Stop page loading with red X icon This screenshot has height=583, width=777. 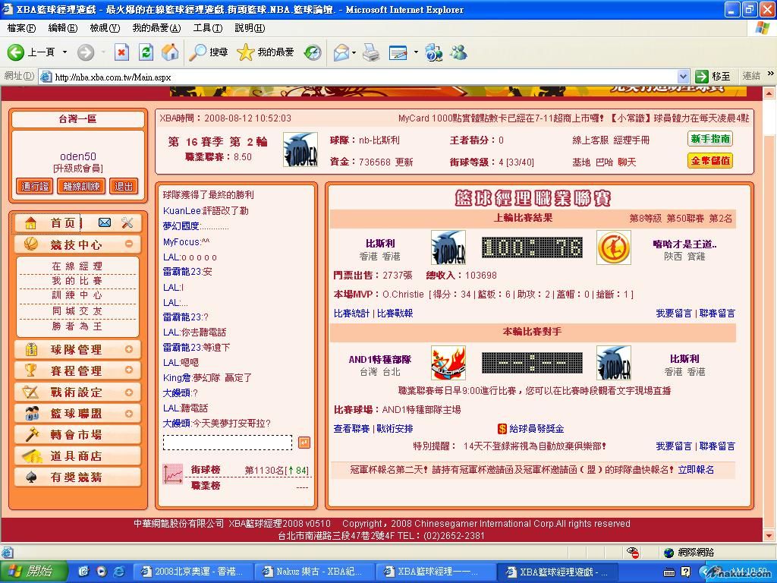122,52
